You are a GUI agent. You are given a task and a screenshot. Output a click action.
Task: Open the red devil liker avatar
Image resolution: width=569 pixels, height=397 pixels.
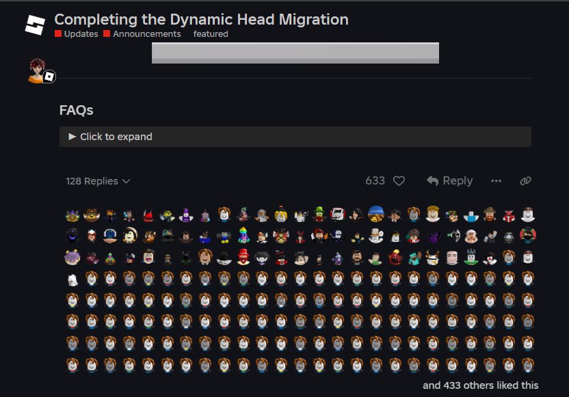click(509, 216)
